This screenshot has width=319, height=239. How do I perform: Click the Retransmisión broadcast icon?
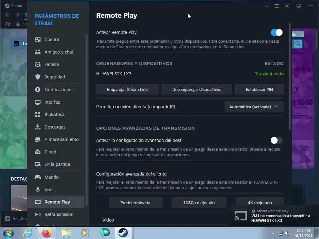[x=38, y=214]
